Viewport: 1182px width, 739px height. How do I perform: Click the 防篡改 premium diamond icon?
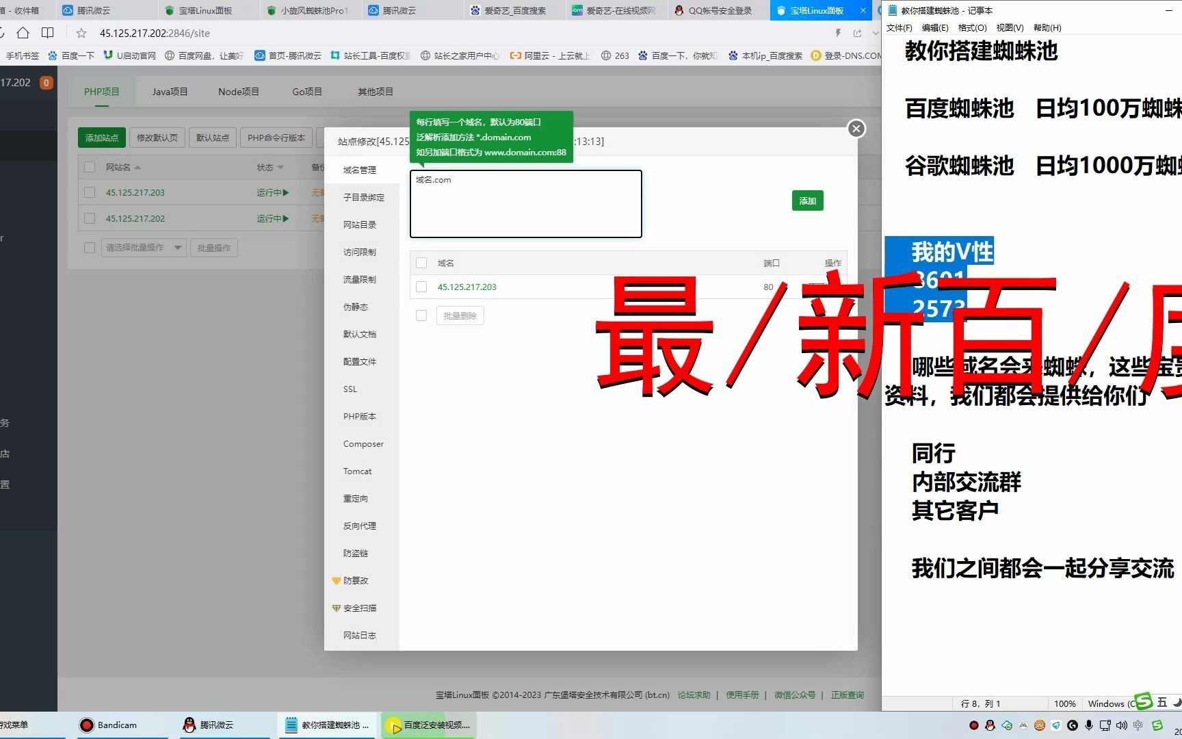[x=336, y=581]
